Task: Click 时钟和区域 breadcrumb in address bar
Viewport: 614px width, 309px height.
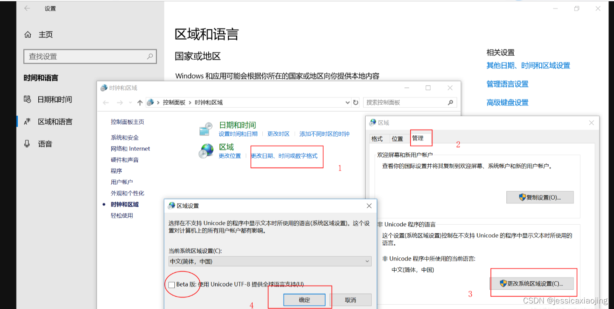Action: (x=209, y=103)
